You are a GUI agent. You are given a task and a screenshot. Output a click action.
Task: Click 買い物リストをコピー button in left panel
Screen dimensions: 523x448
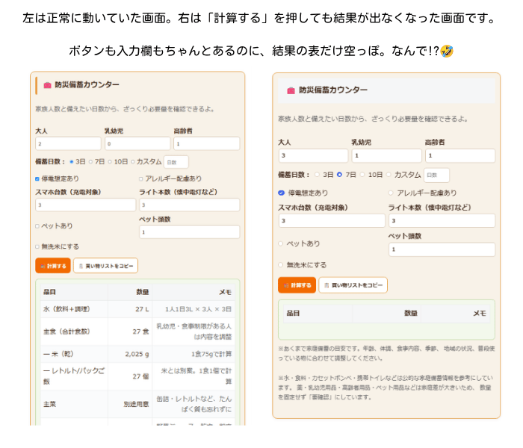pos(105,266)
